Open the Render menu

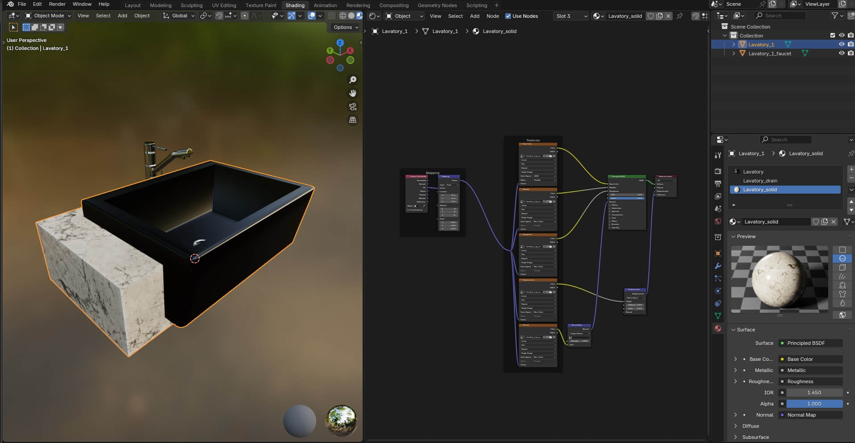tap(57, 4)
